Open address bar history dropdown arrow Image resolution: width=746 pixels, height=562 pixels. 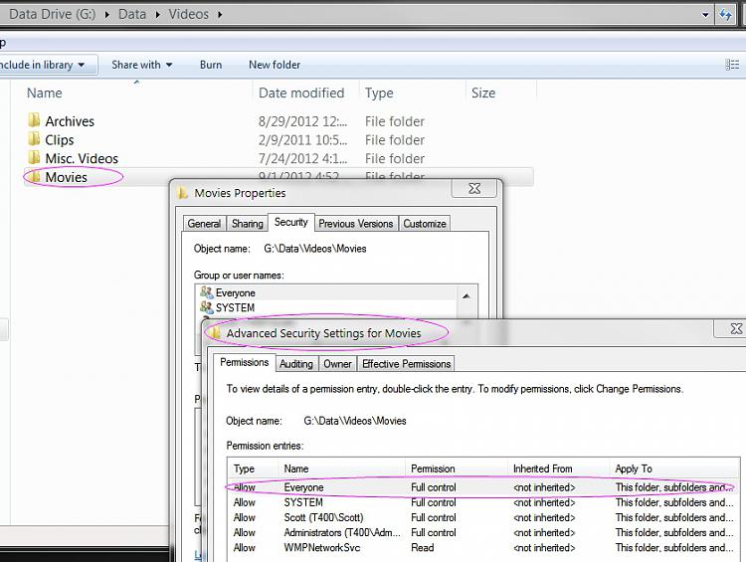pos(705,15)
